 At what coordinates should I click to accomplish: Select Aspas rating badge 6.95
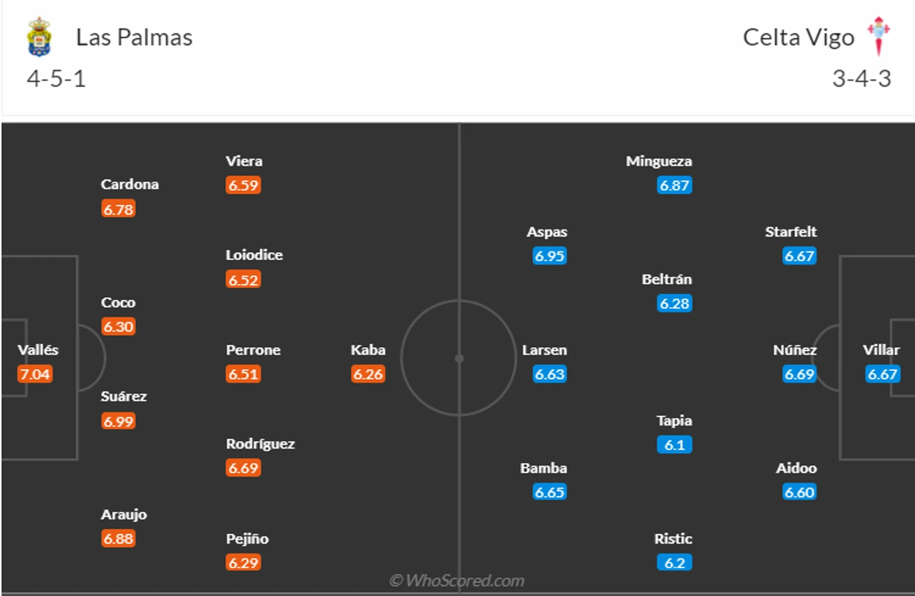tap(550, 256)
